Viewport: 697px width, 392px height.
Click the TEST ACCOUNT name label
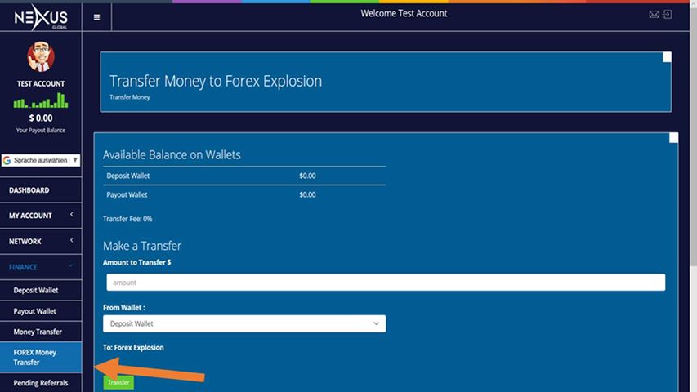41,83
